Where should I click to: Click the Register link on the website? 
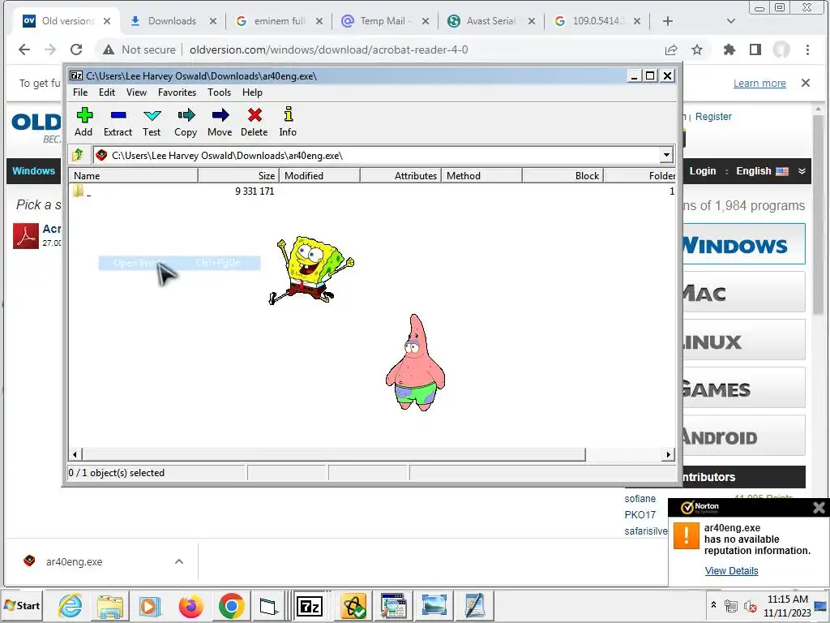tap(713, 117)
